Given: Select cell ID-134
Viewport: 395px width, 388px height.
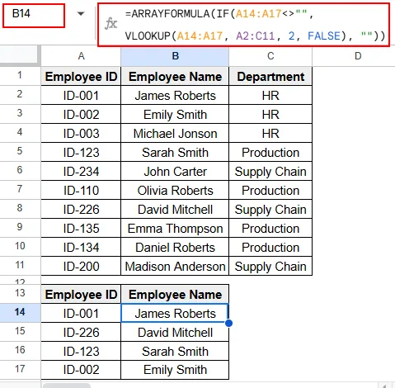Looking at the screenshot, I should tap(81, 247).
